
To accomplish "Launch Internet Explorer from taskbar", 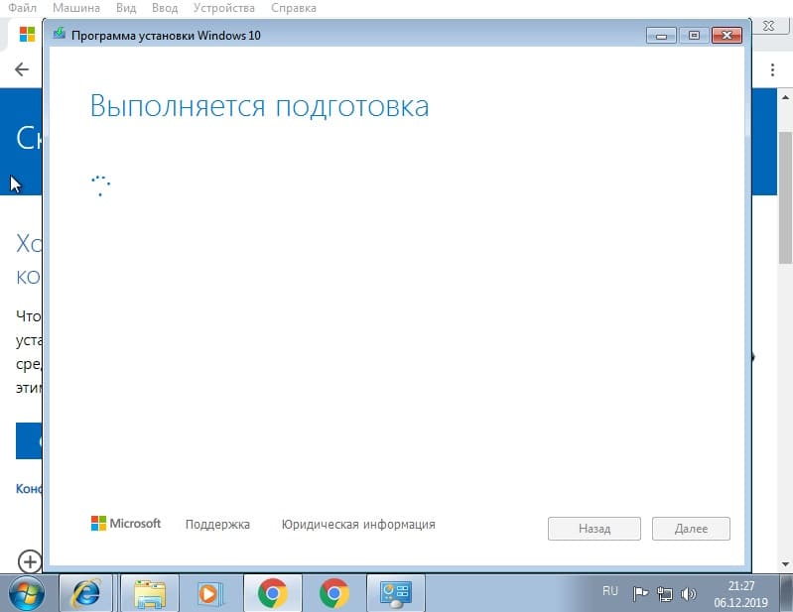I will pos(85,593).
